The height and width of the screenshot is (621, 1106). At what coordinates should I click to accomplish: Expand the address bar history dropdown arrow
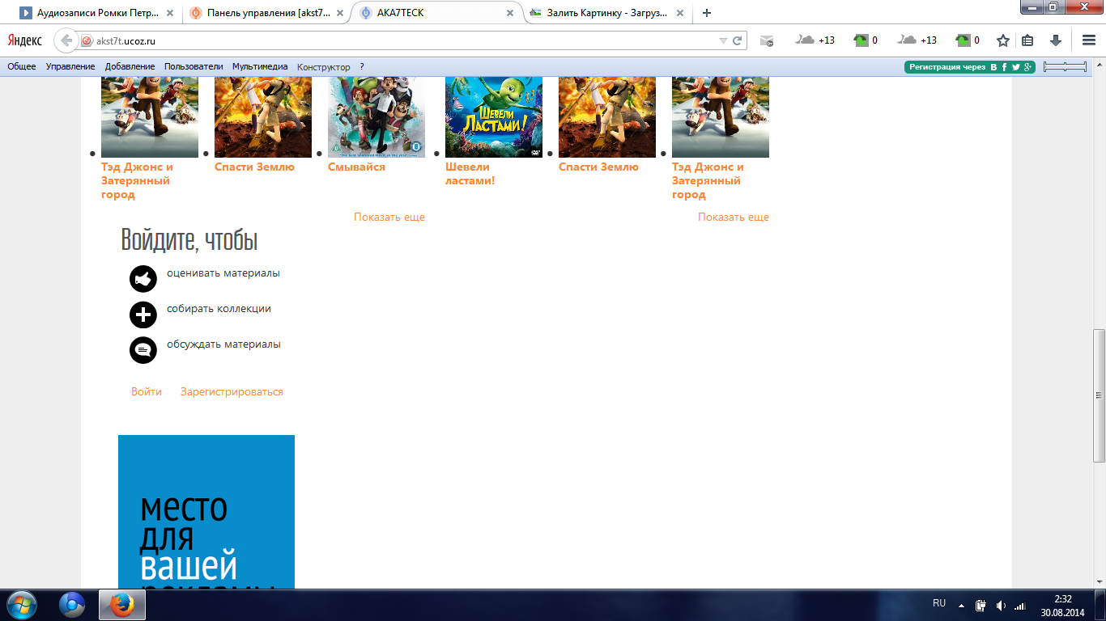click(723, 40)
